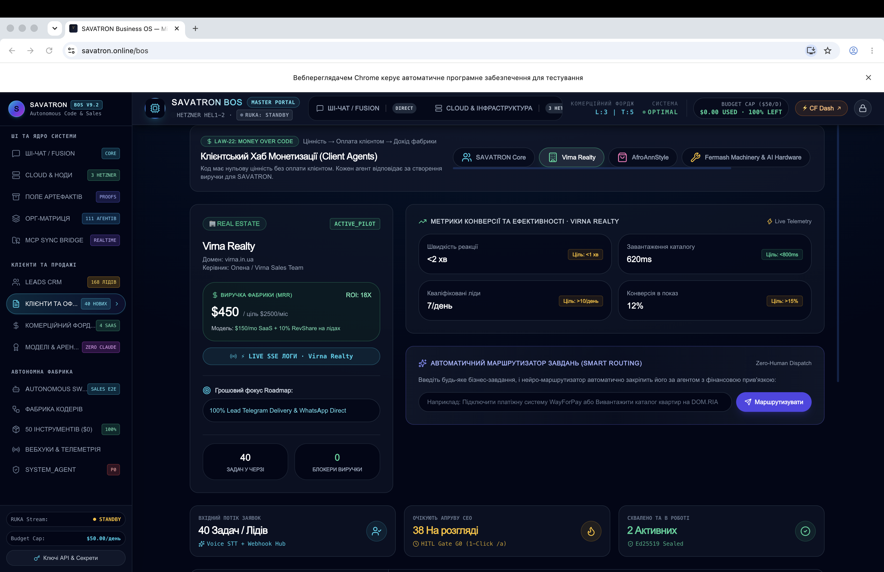Open MCP SYNC BRIDGE in the sidebar
Viewport: 884px width, 572px height.
coord(66,240)
